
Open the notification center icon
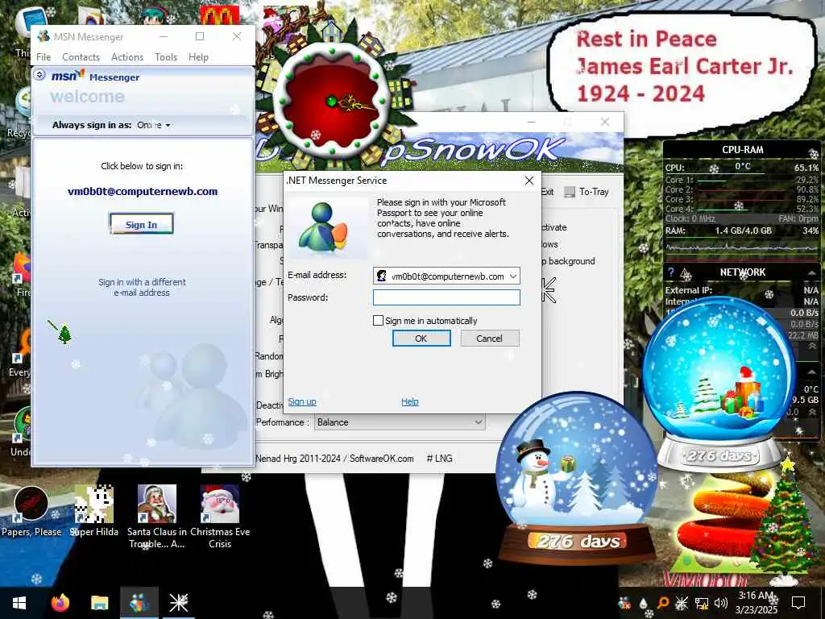tap(798, 603)
